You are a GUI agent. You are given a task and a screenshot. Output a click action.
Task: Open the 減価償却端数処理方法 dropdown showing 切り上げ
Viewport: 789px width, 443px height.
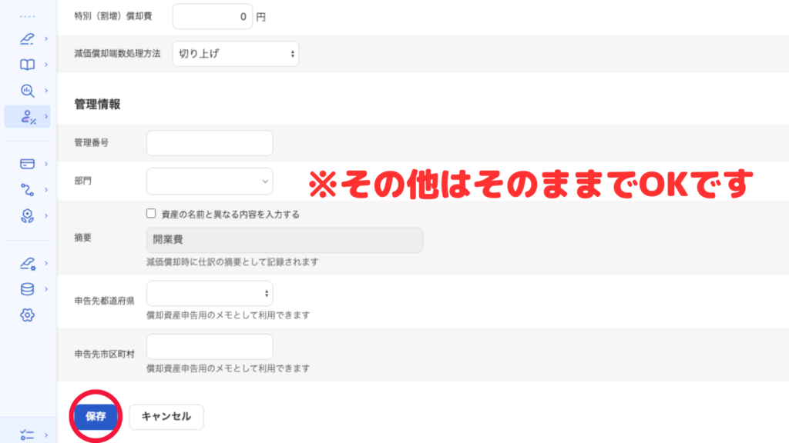[x=235, y=54]
